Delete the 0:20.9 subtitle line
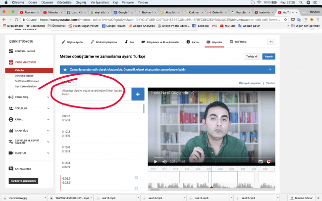Screen dimensions: 322x201 tap(136, 177)
